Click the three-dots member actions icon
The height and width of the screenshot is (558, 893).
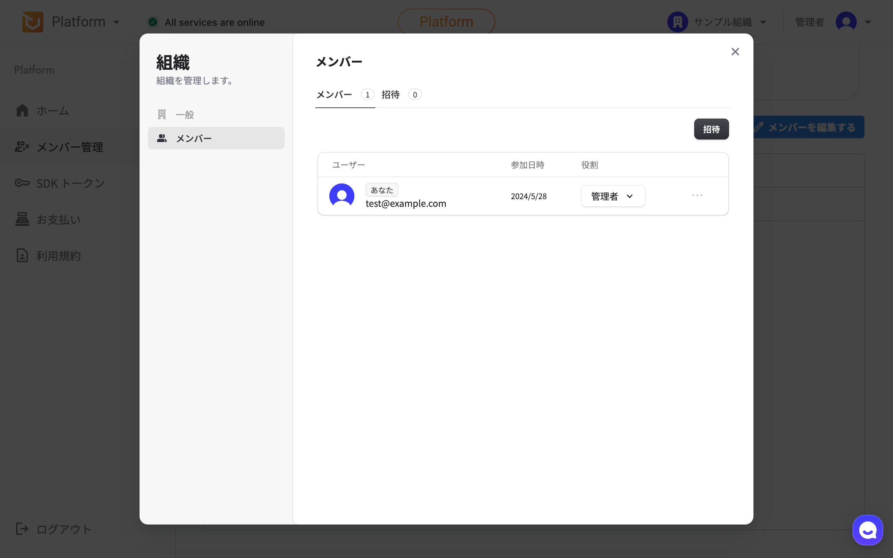pyautogui.click(x=697, y=195)
